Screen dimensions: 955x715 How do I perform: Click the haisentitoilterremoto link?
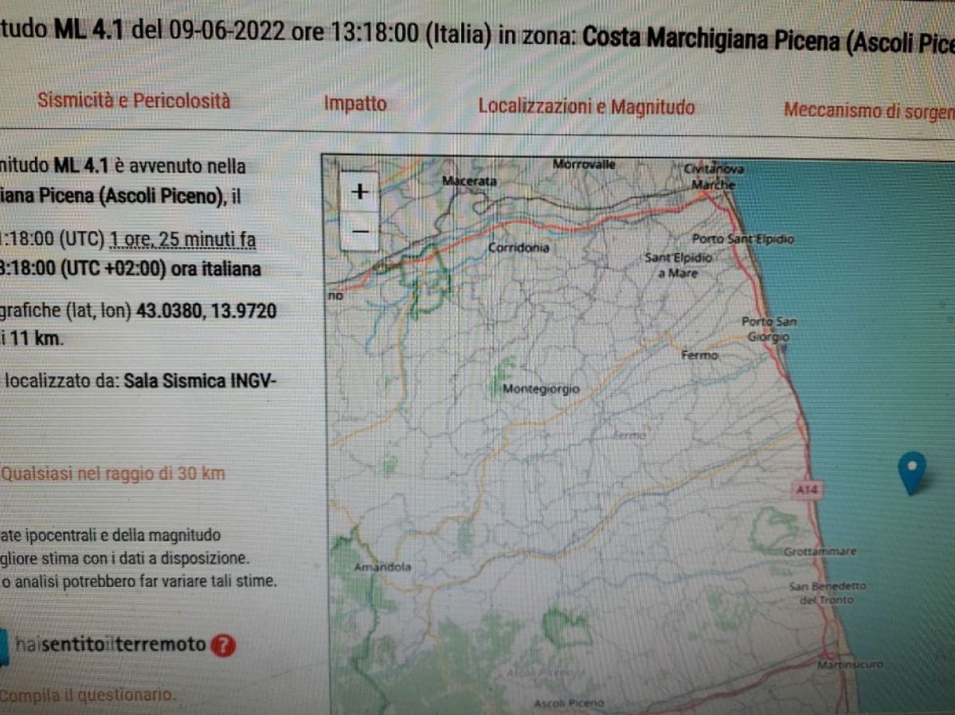(110, 644)
